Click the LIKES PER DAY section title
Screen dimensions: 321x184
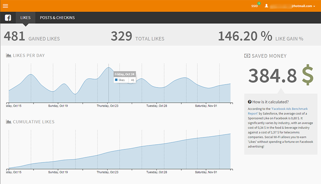pos(29,56)
